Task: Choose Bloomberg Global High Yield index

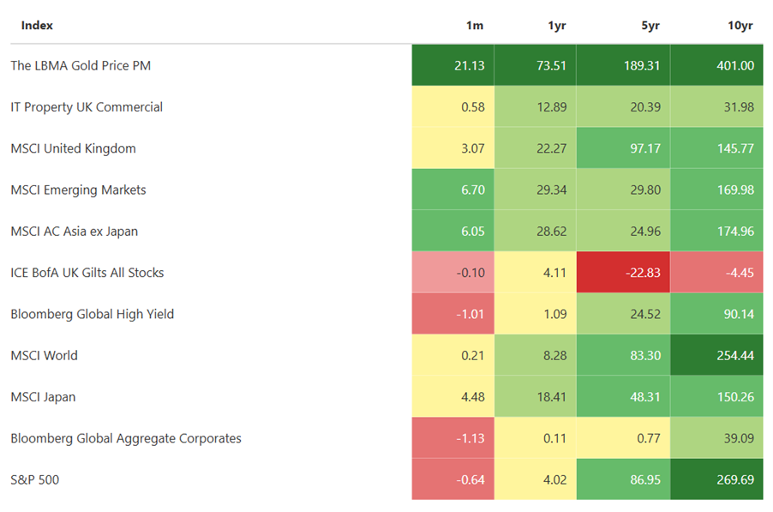Action: [x=93, y=314]
